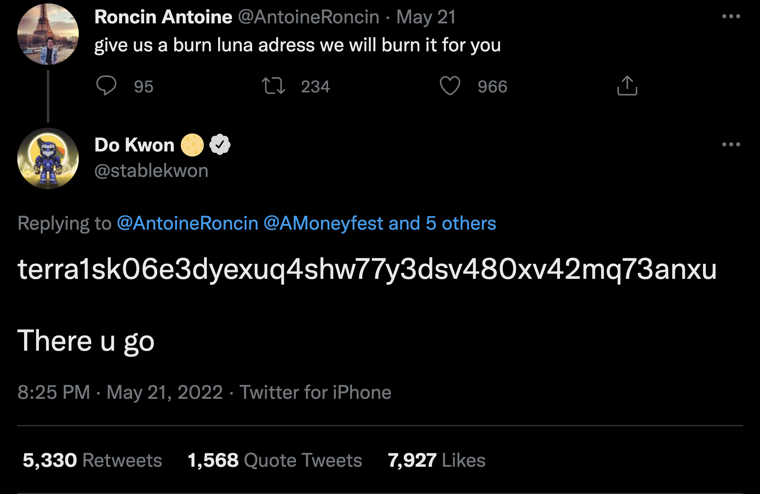Open Roncin Antoine's profile picture
760x494 pixels.
tap(48, 34)
